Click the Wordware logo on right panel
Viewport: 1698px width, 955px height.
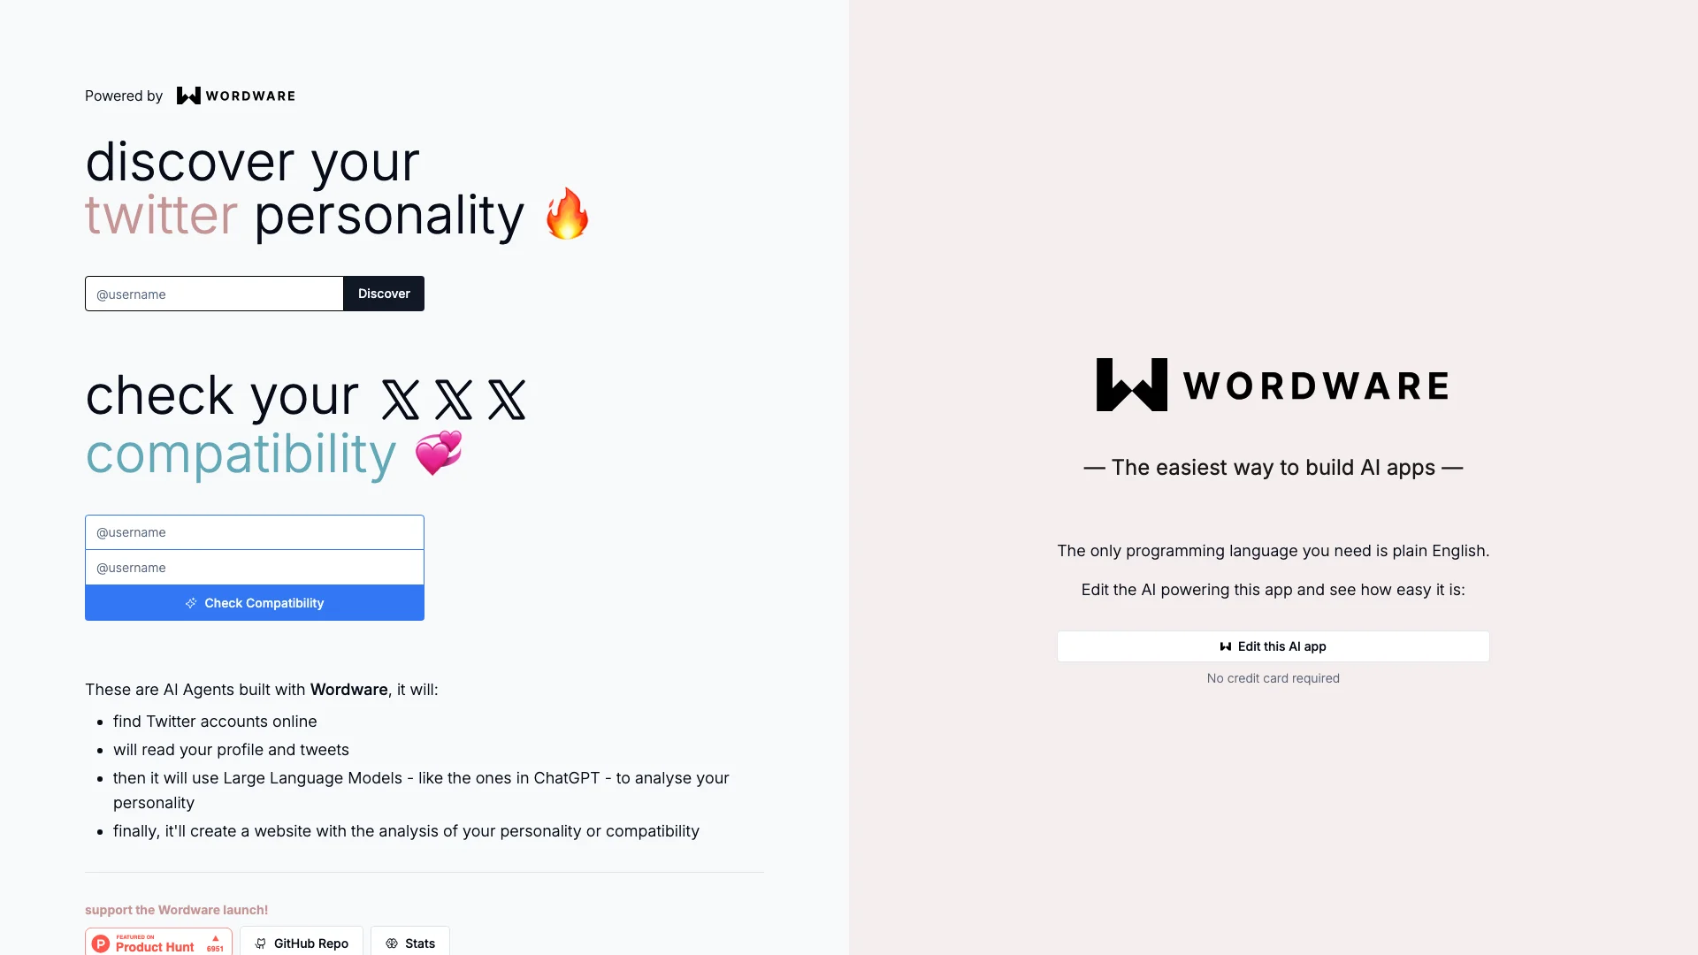[x=1273, y=384]
